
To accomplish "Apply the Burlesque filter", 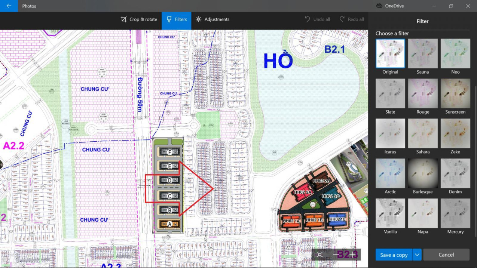I will click(423, 173).
